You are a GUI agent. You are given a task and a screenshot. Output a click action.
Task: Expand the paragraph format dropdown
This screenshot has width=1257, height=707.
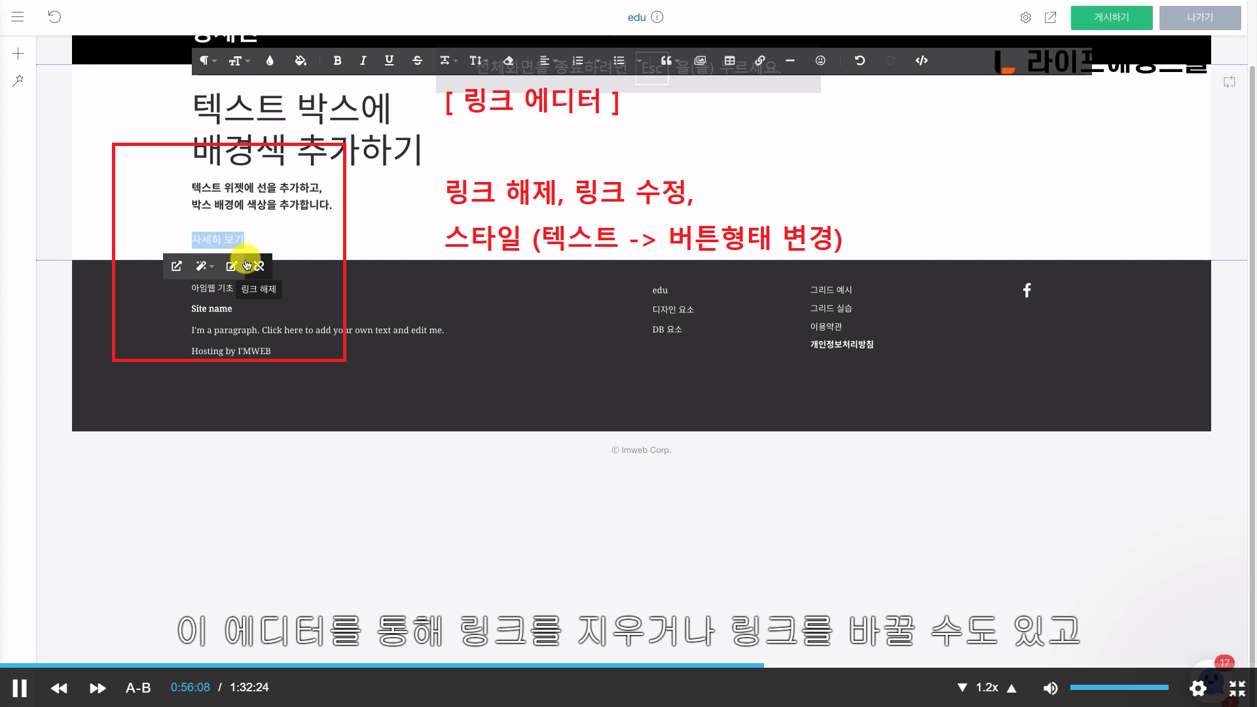pyautogui.click(x=208, y=61)
